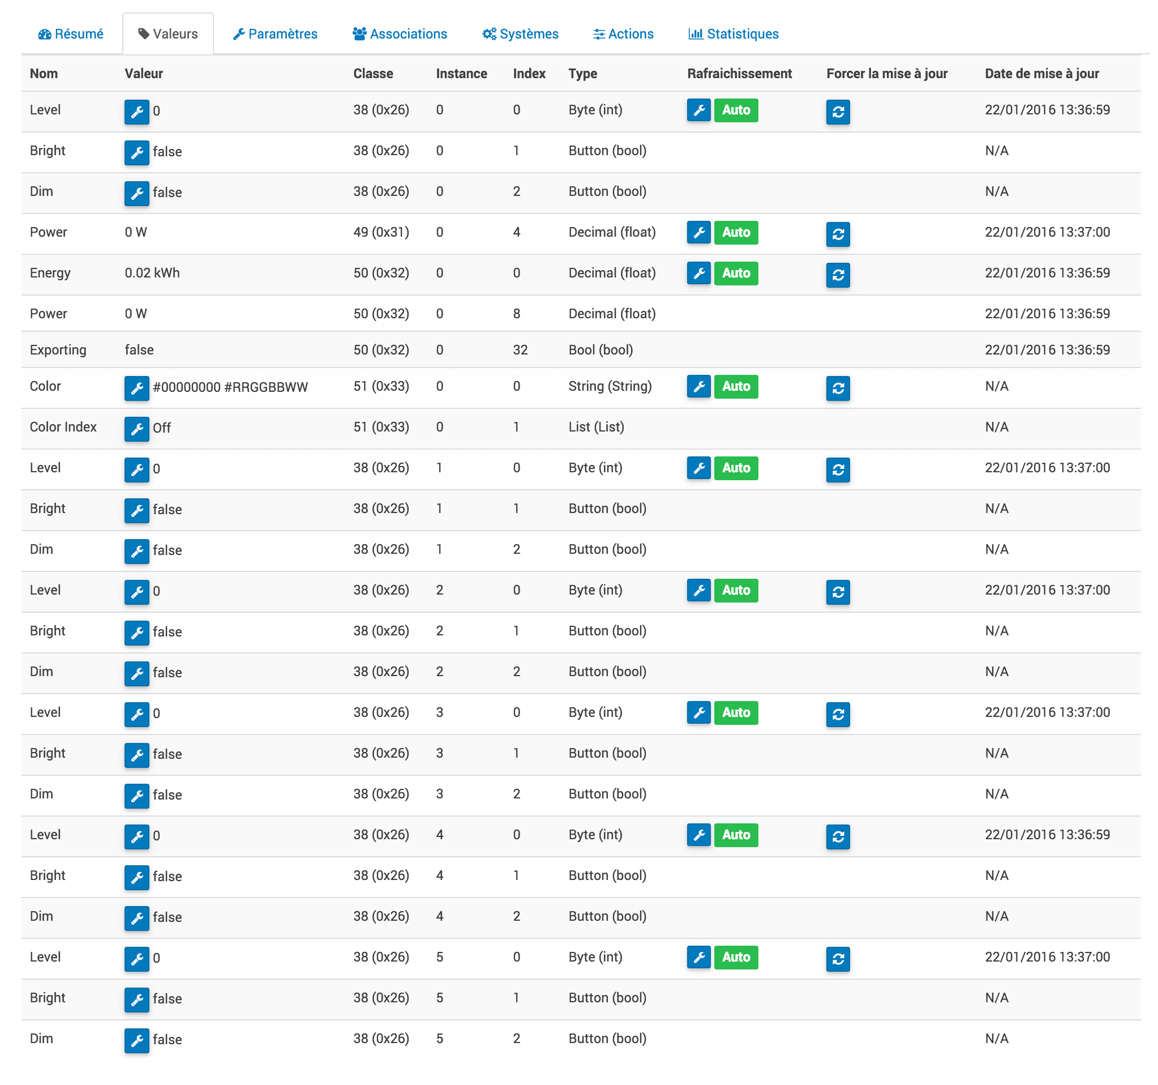
Task: Edit the Color Index Off value
Action: pyautogui.click(x=137, y=429)
